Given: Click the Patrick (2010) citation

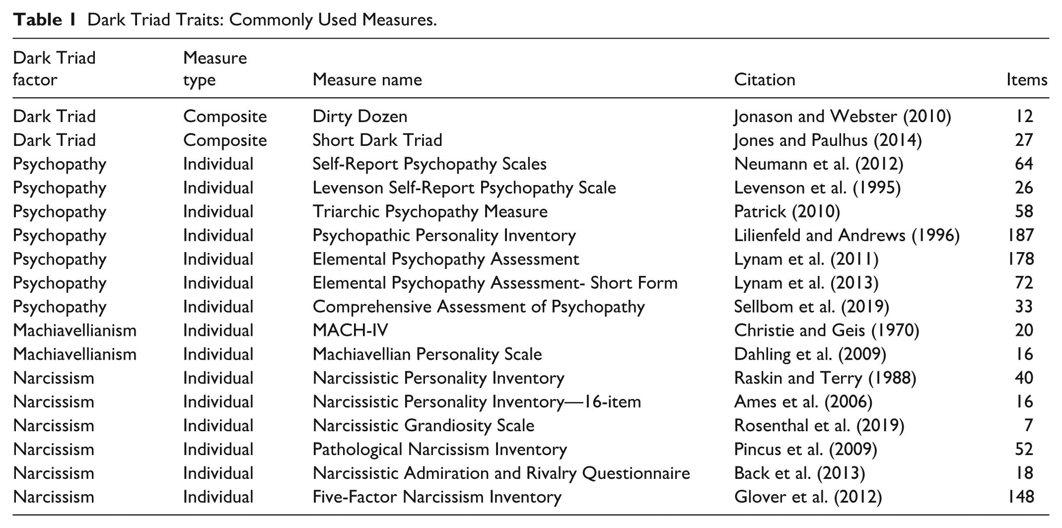Looking at the screenshot, I should point(787,211).
